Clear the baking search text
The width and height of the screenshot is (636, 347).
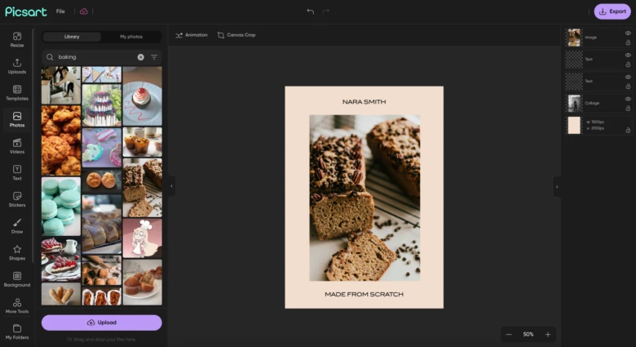(140, 57)
